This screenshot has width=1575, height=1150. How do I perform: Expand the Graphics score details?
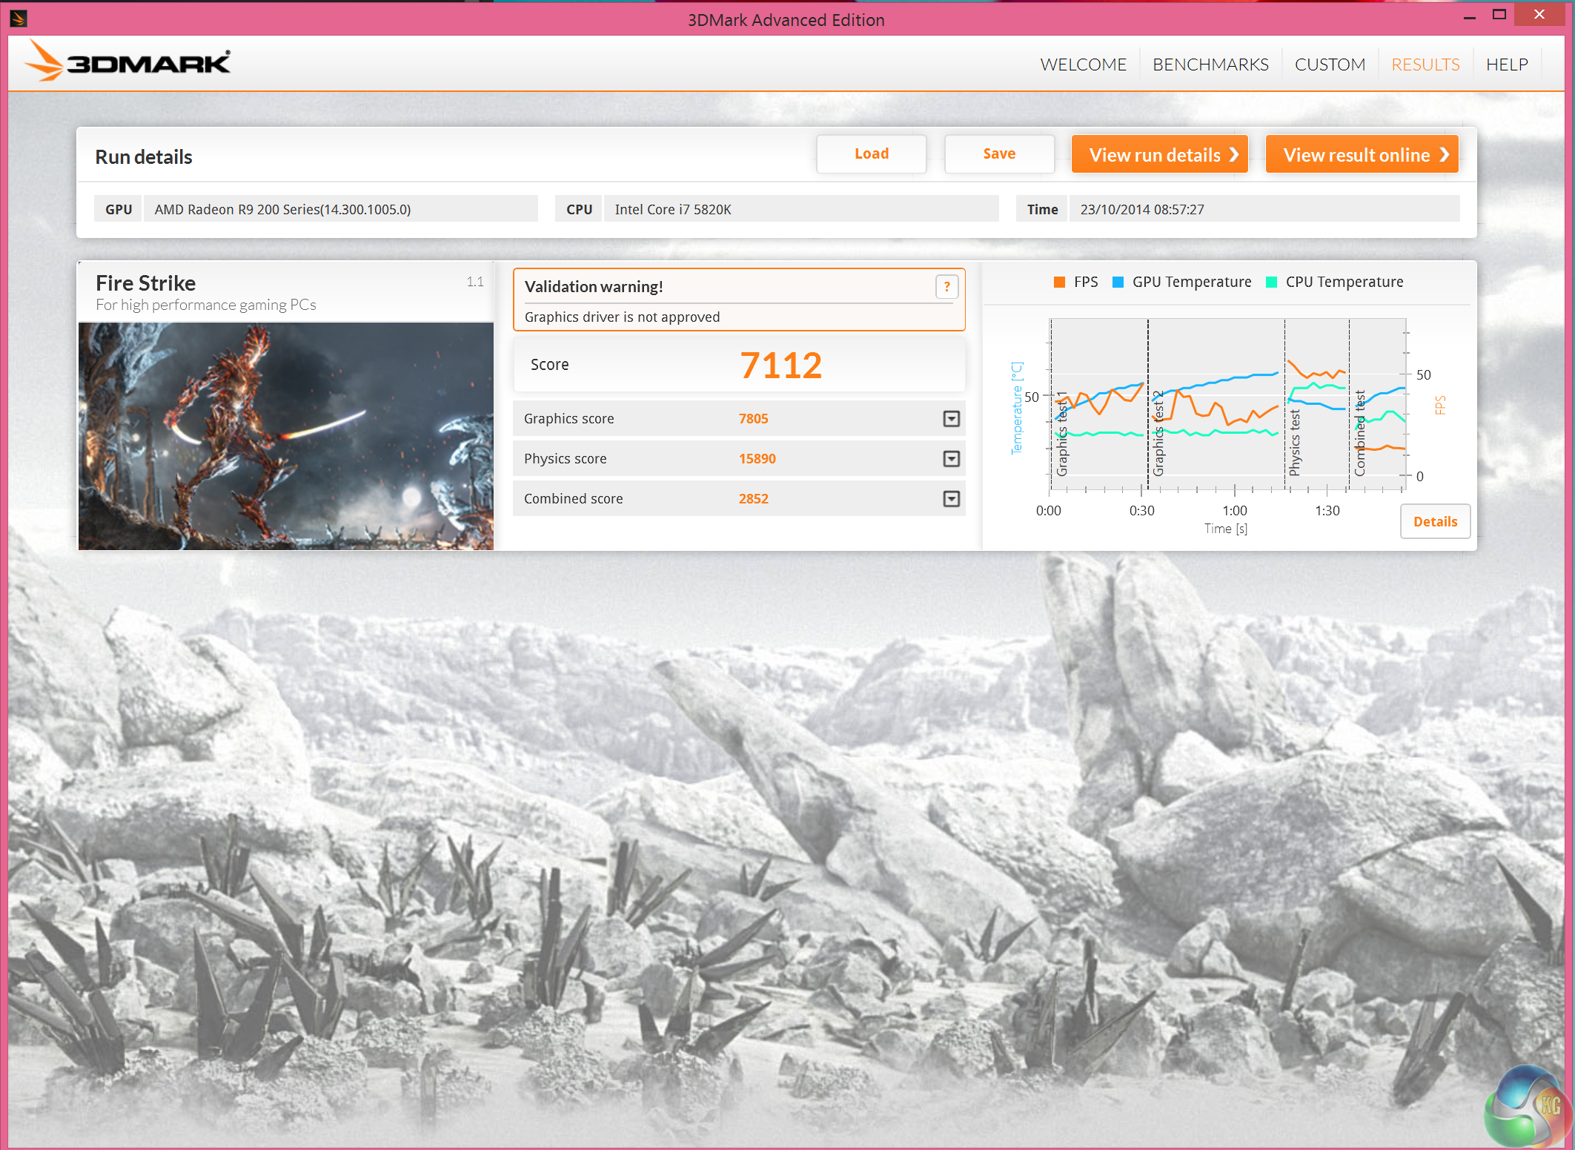pyautogui.click(x=951, y=419)
